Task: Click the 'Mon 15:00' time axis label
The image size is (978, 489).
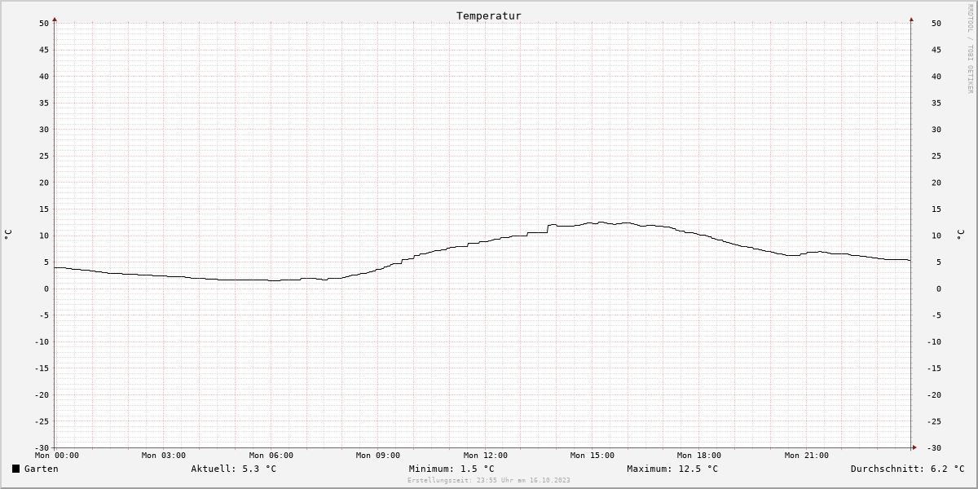Action: [x=593, y=456]
